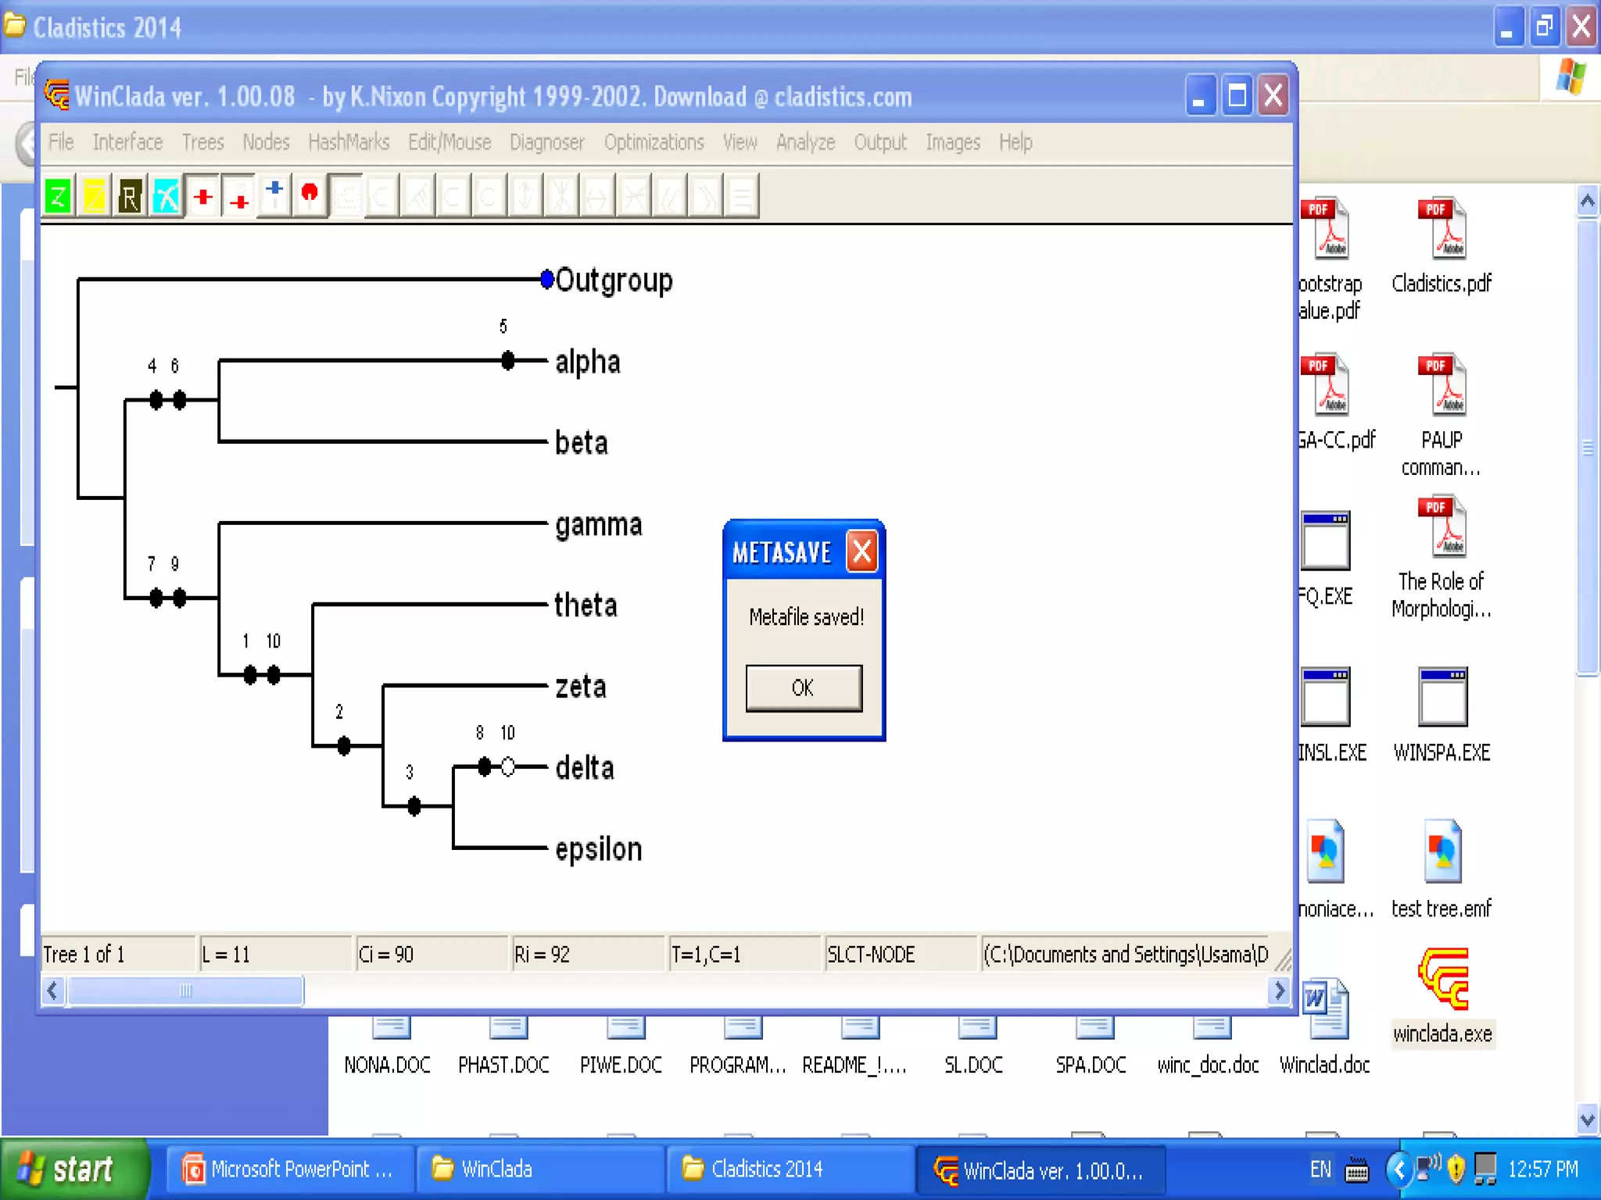
Task: Close the METASAVE dialog with X
Action: [861, 552]
